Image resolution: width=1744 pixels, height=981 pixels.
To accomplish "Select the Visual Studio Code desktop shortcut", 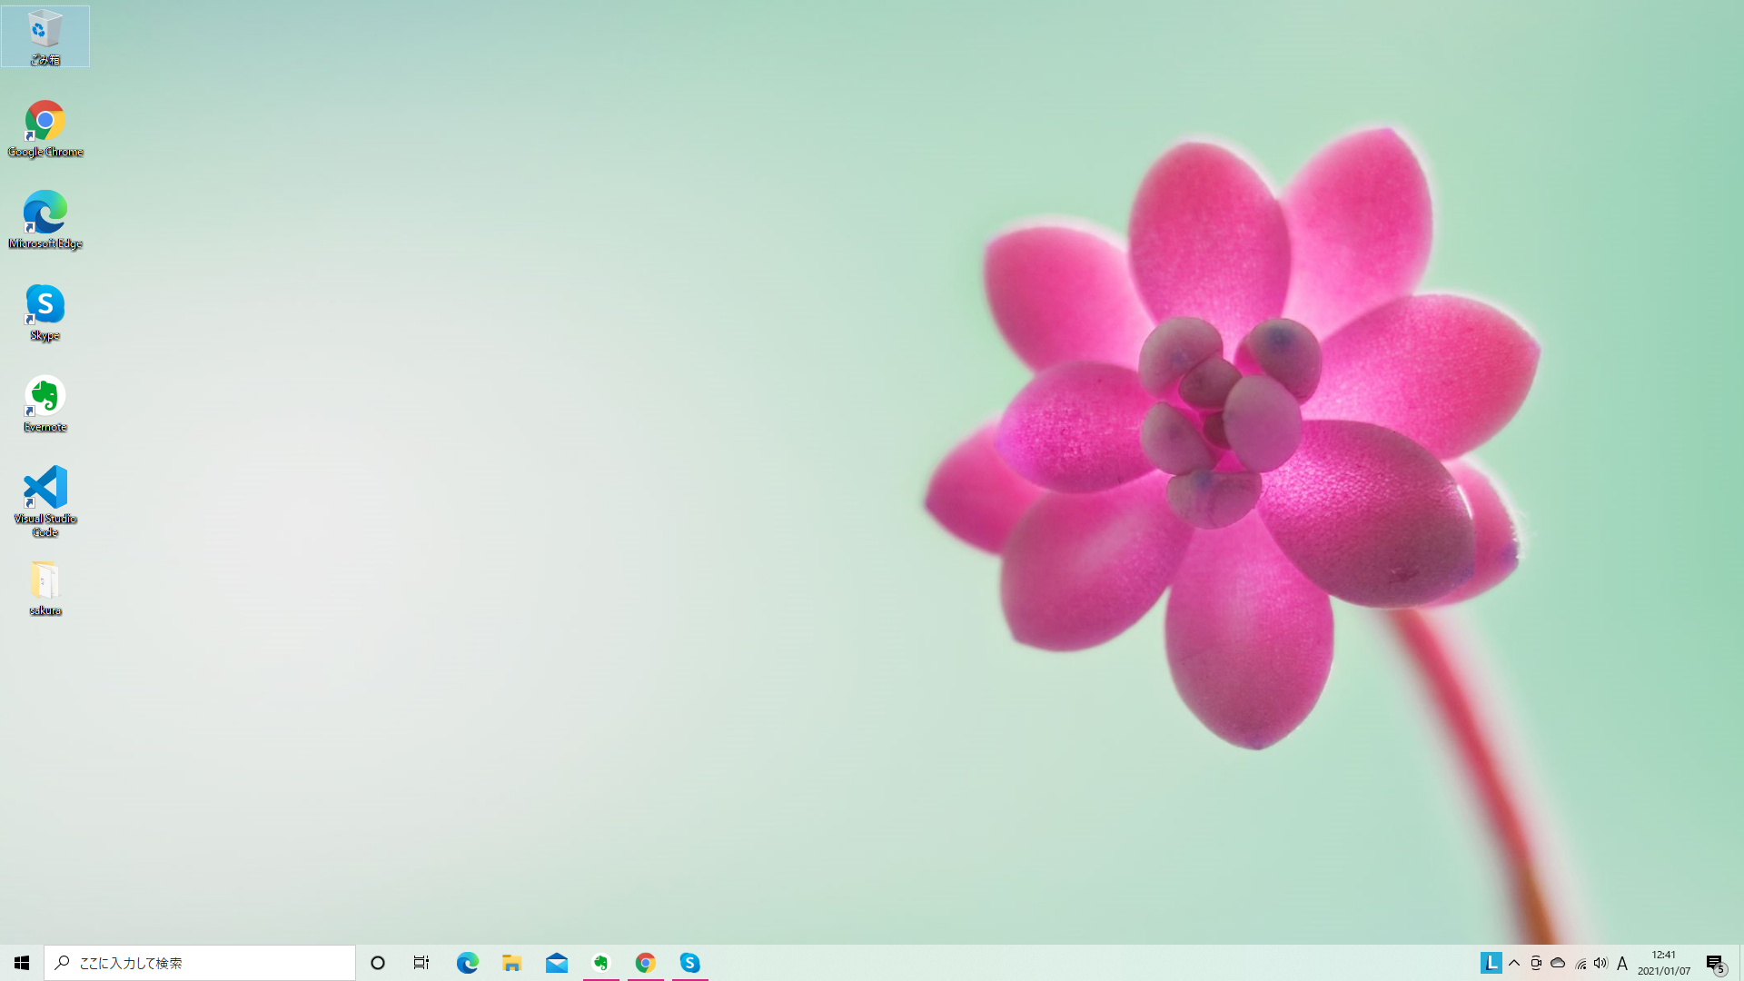I will 45,501.
